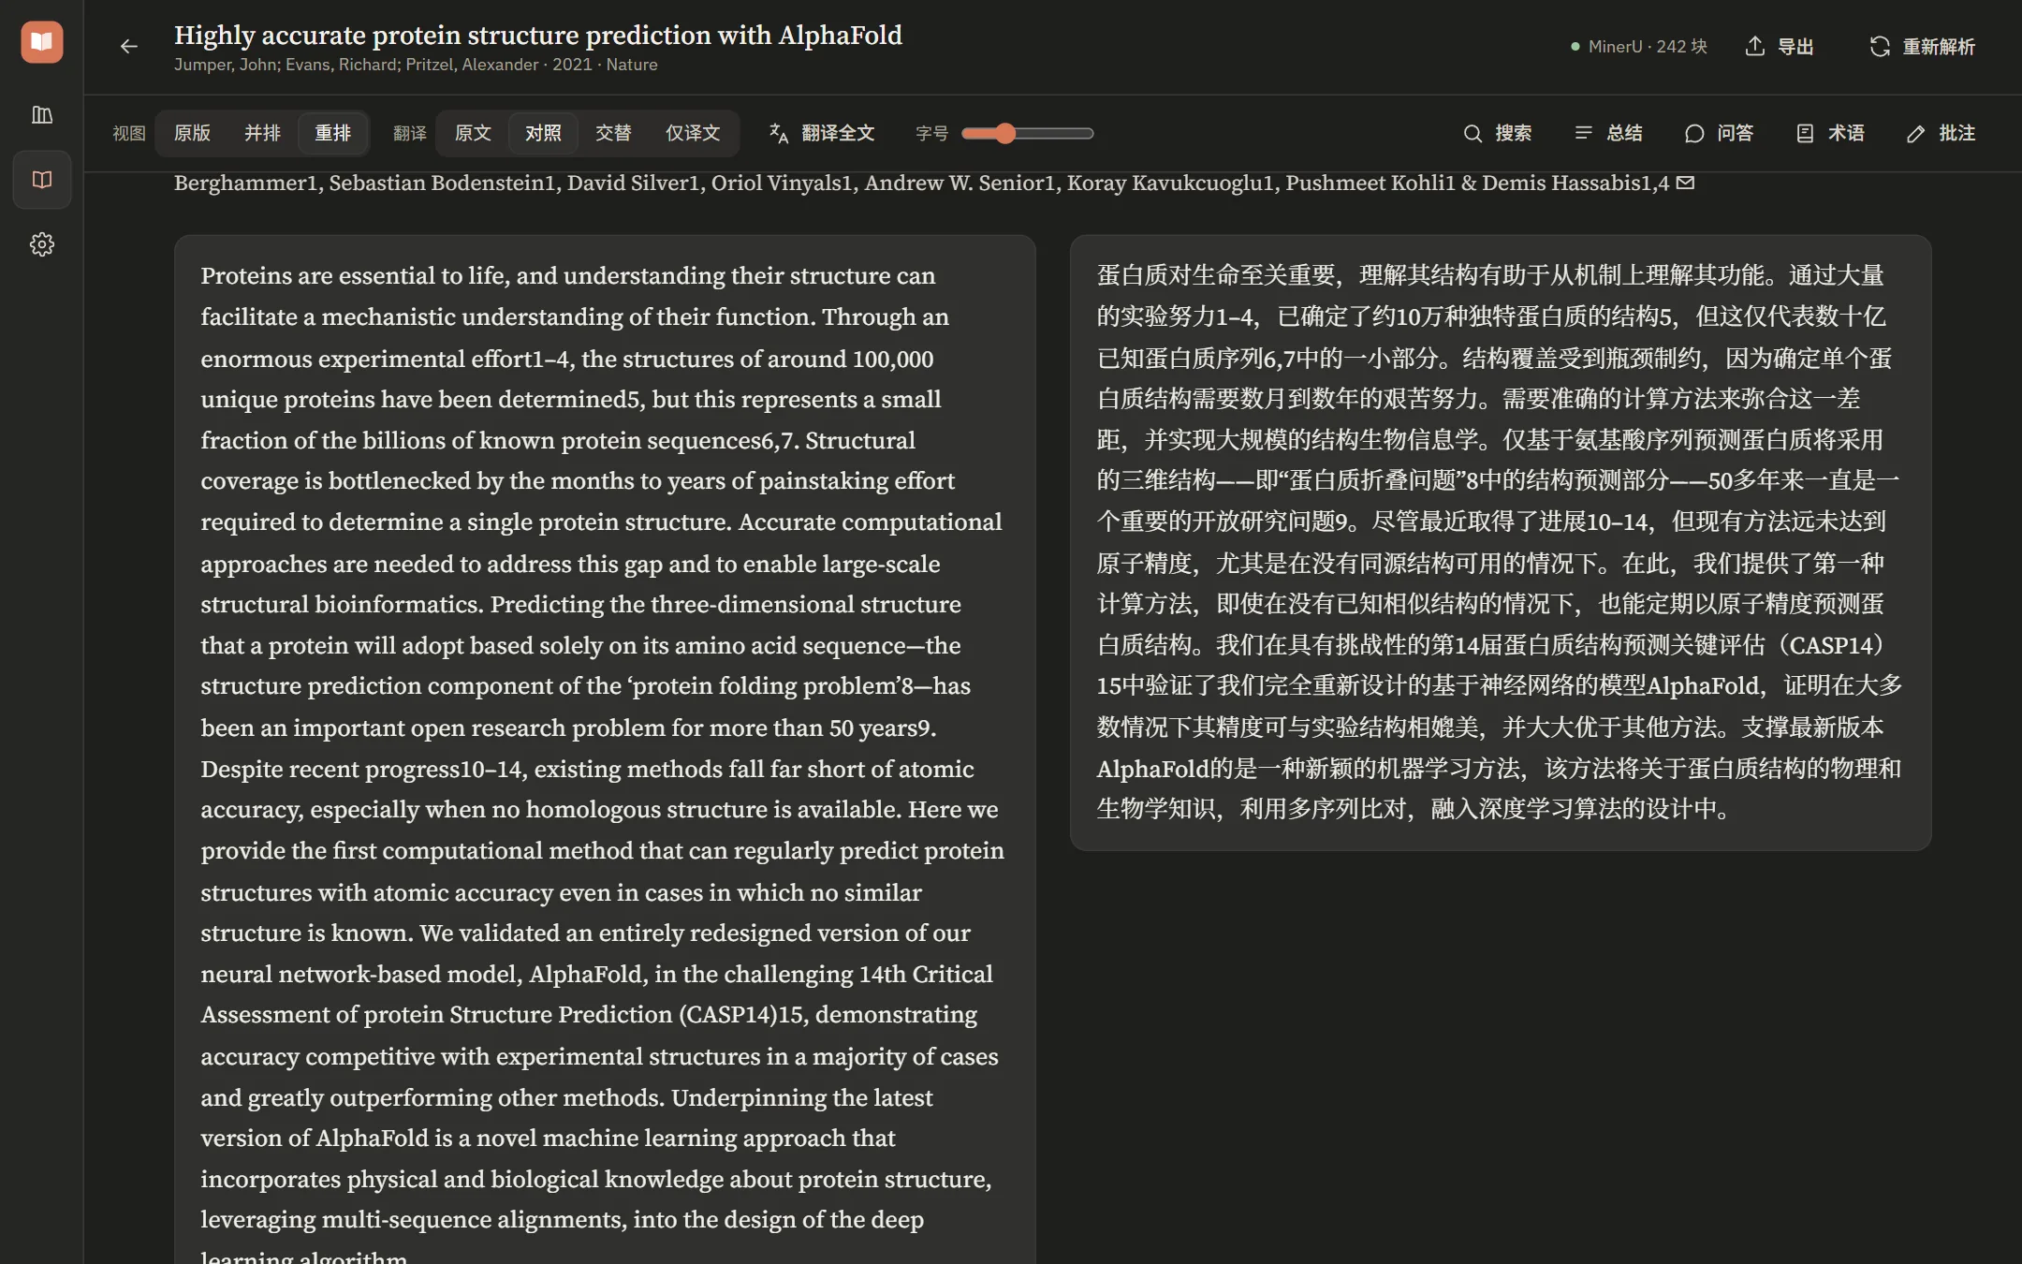This screenshot has width=2022, height=1264.
Task: Click the 重新解析 re-parse button
Action: [1922, 46]
